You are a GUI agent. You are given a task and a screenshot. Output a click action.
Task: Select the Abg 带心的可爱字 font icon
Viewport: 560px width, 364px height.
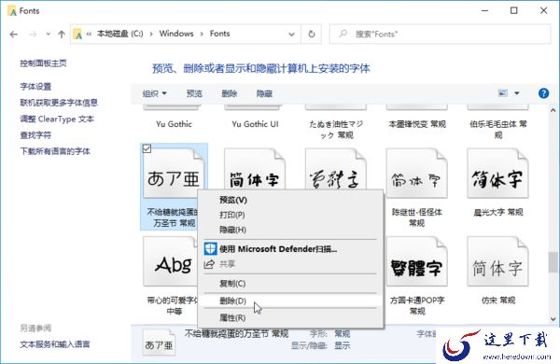point(171,262)
